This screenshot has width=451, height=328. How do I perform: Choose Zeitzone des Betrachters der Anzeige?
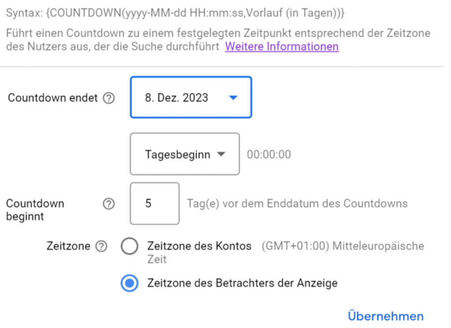pos(129,284)
